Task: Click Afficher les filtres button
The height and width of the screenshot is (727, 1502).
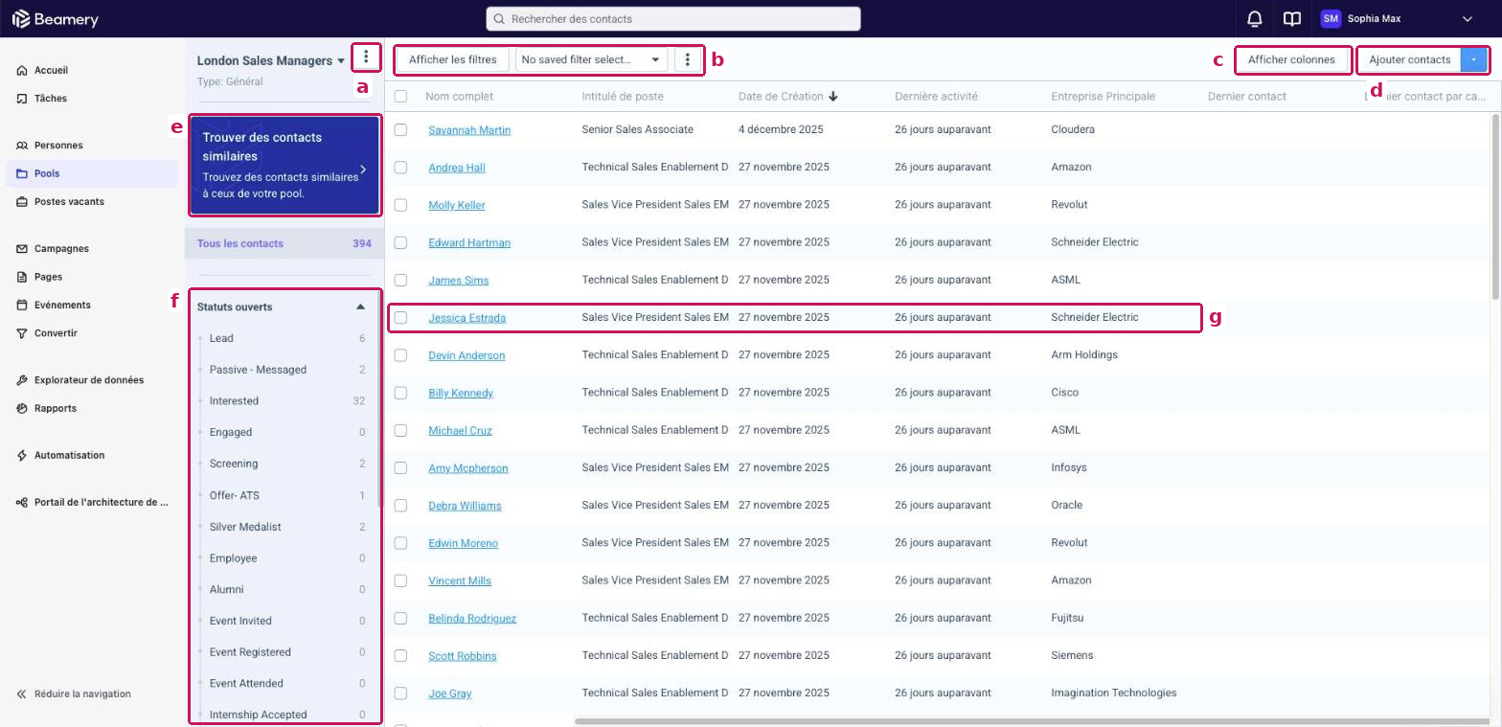Action: (453, 59)
